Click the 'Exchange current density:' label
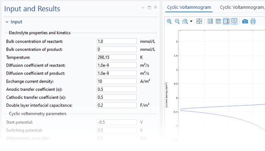 [x=30, y=82]
